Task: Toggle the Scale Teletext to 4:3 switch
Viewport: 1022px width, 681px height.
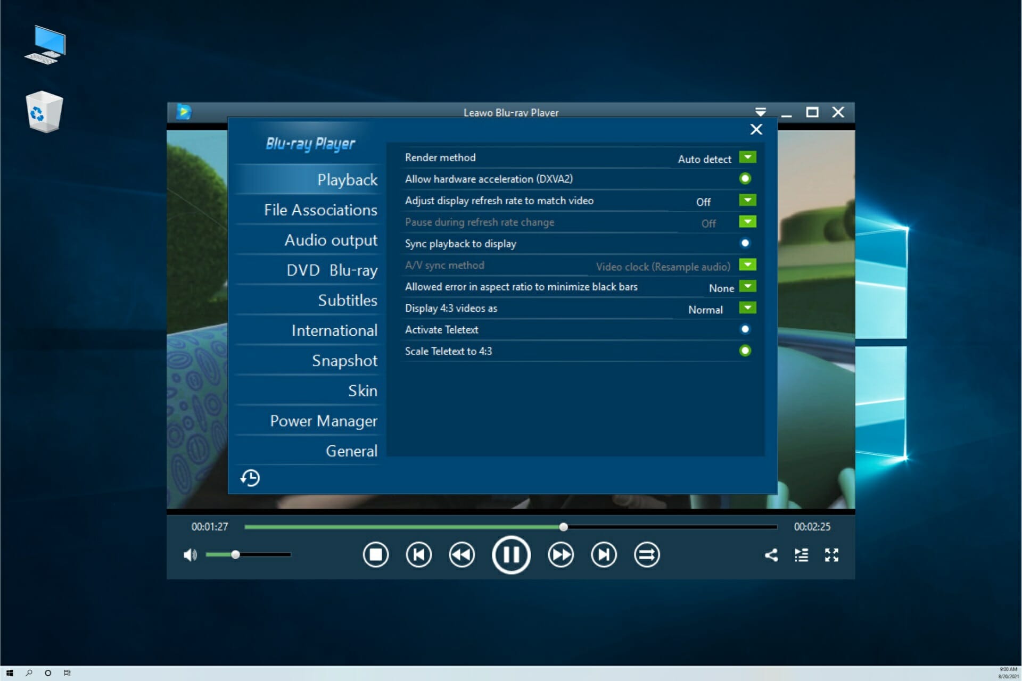Action: point(745,351)
